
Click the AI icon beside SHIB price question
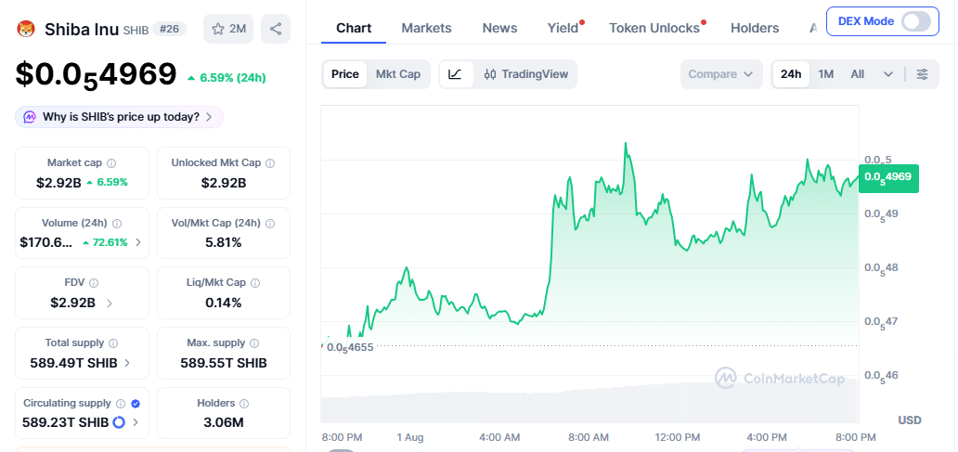(30, 117)
